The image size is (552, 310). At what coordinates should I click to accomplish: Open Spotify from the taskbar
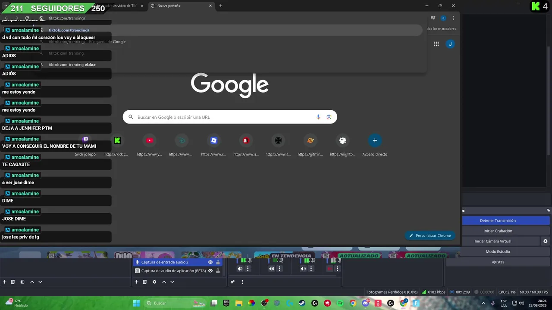340,303
